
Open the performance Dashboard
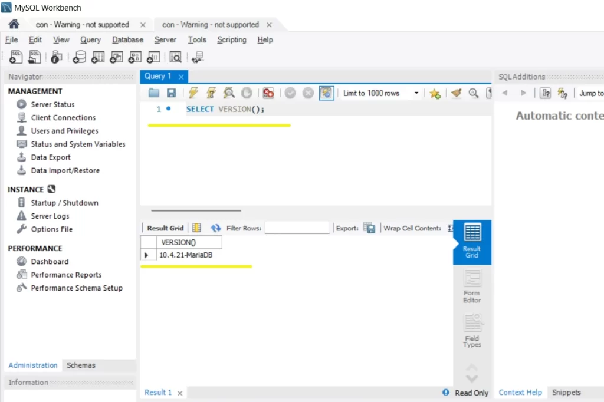tap(50, 262)
